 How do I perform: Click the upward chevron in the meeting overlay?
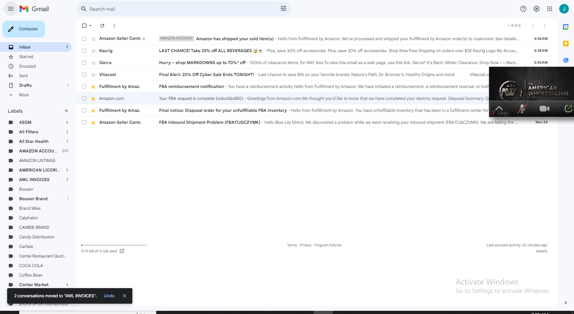click(499, 108)
